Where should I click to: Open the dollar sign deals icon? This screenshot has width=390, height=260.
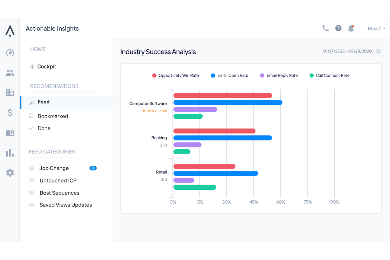click(10, 113)
